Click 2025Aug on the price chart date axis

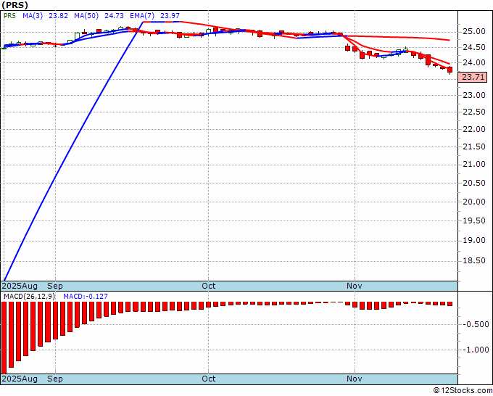[20, 286]
